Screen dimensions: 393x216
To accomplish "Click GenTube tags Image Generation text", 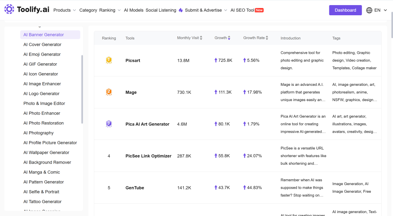I will coord(352,188).
